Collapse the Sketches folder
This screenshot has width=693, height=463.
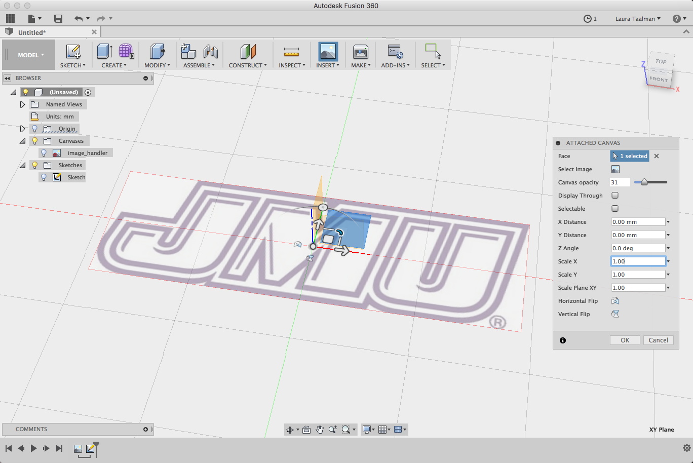pos(22,165)
